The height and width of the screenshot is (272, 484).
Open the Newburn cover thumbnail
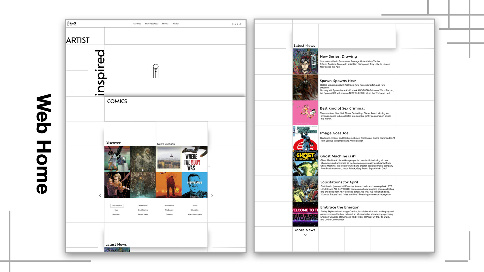point(194,185)
